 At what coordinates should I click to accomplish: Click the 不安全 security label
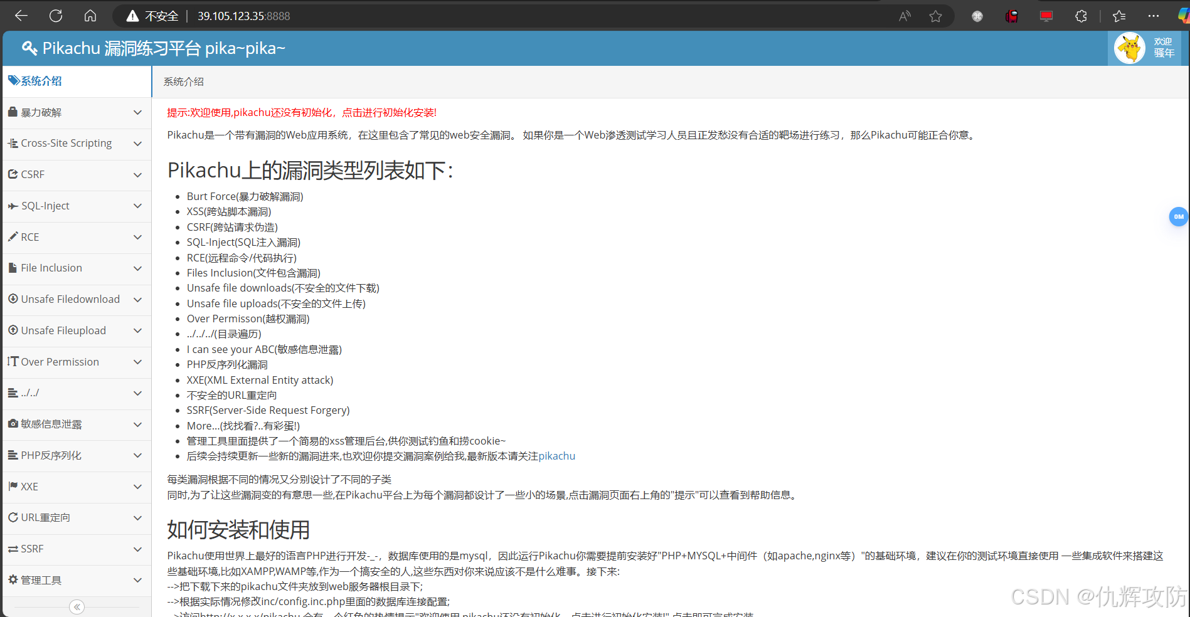coord(162,16)
